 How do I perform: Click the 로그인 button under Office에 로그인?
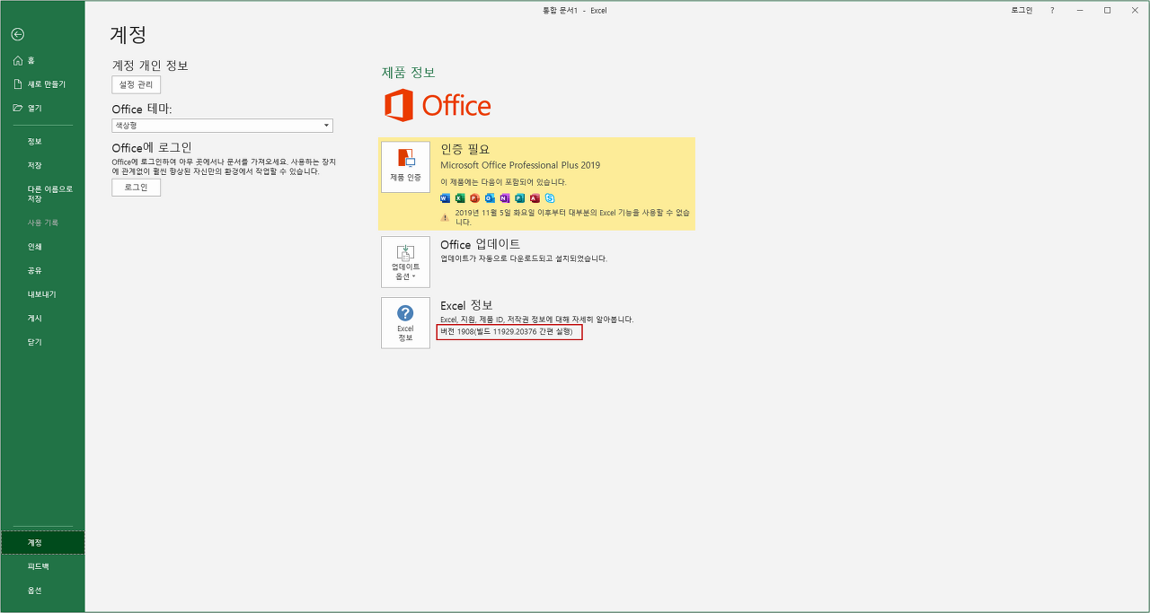coord(136,188)
